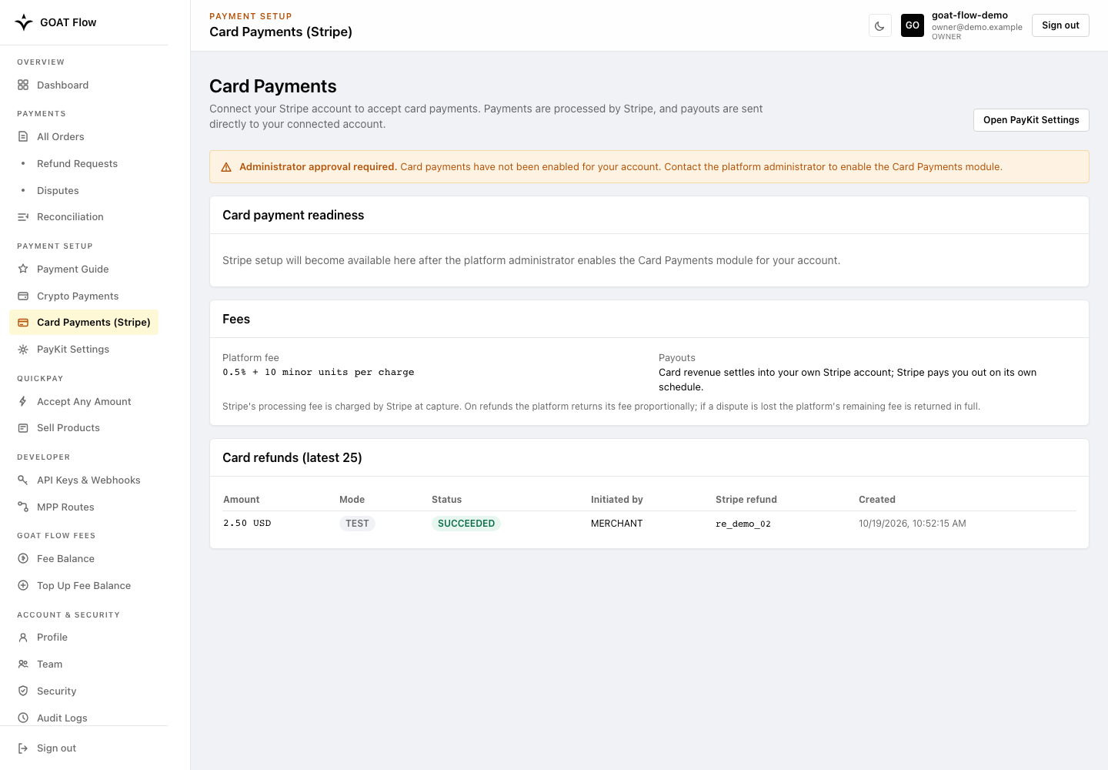This screenshot has width=1108, height=770.
Task: Click the Crypto Payments card icon
Action: [x=23, y=296]
